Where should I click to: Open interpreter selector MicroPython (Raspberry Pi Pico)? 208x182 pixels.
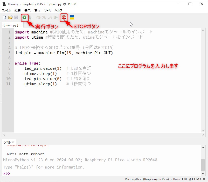(147, 179)
